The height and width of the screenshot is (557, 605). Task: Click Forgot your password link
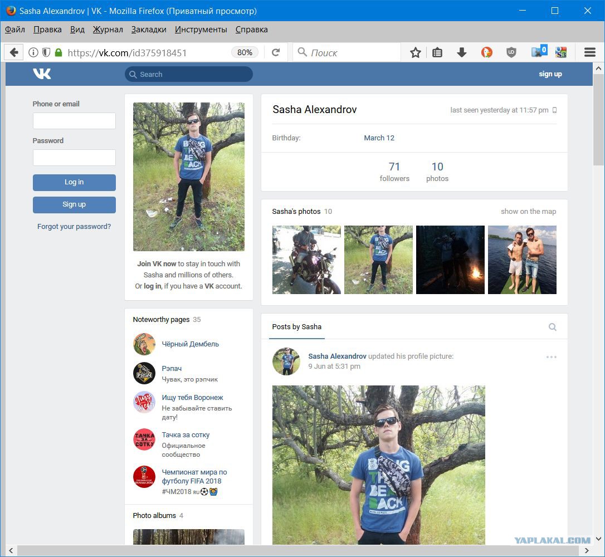(74, 227)
